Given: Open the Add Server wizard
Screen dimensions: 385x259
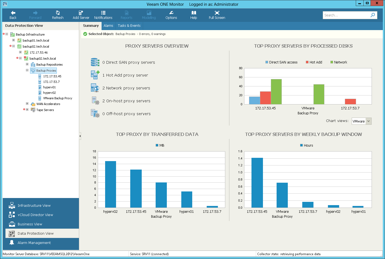Looking at the screenshot, I should (x=81, y=15).
